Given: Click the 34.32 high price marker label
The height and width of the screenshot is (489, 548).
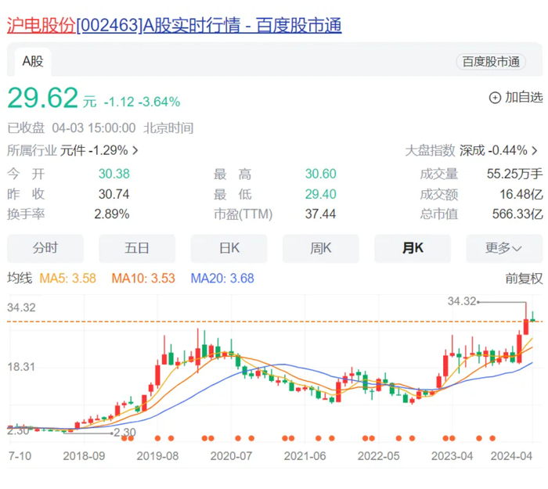Looking at the screenshot, I should pyautogui.click(x=462, y=301).
